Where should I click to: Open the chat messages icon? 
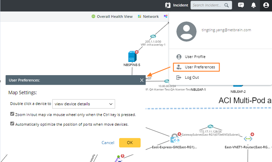241,5
